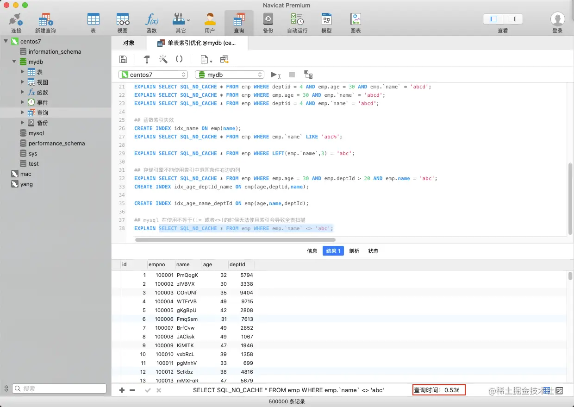Open the 连接 connection tool
Viewport: 574px width, 407px height.
[x=16, y=23]
